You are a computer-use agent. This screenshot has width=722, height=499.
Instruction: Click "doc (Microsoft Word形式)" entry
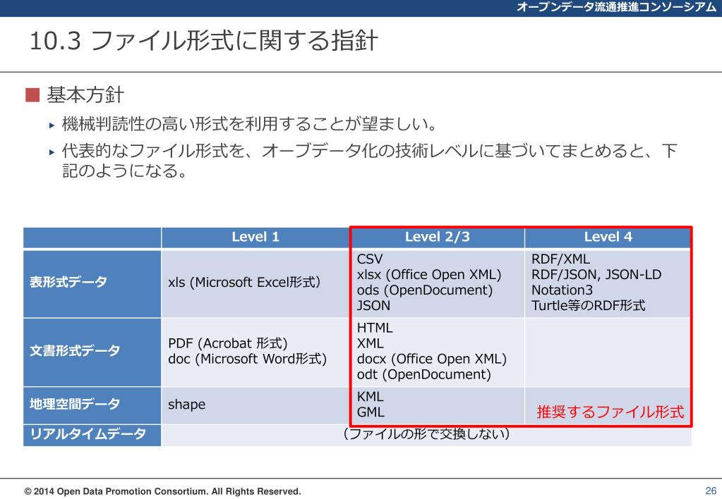click(247, 359)
